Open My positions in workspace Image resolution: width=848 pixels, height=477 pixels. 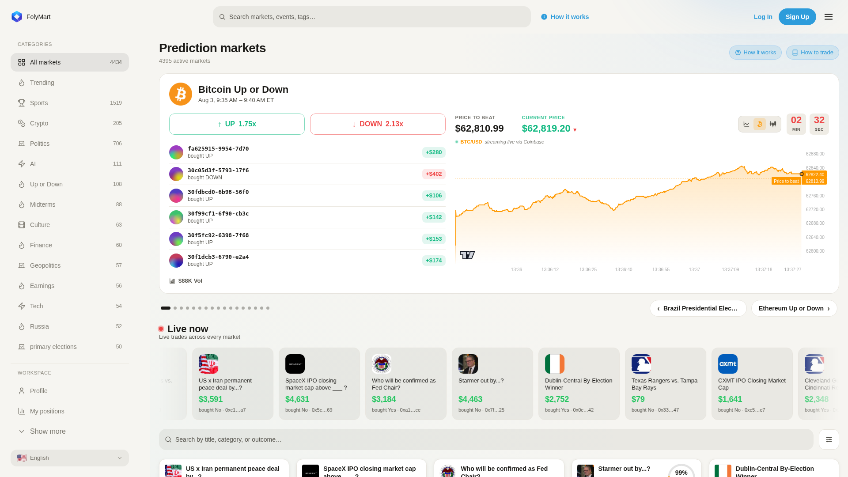coord(70,411)
